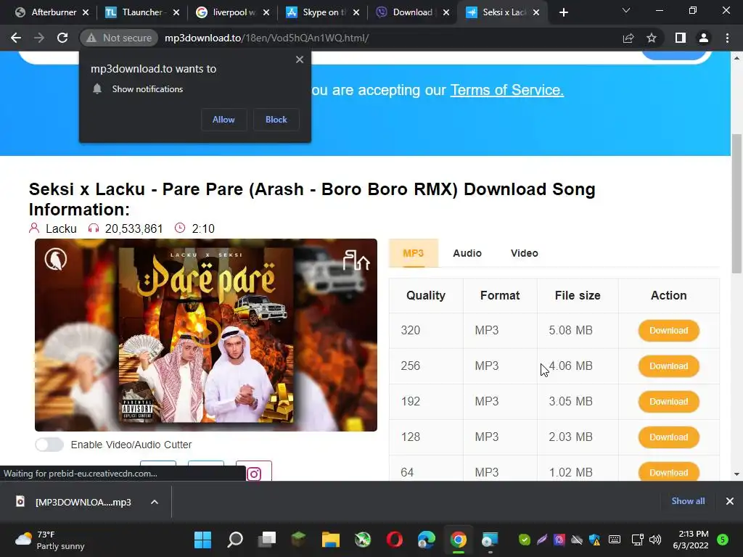Viewport: 743px width, 557px height.
Task: Open File Explorer from taskbar
Action: 331,540
